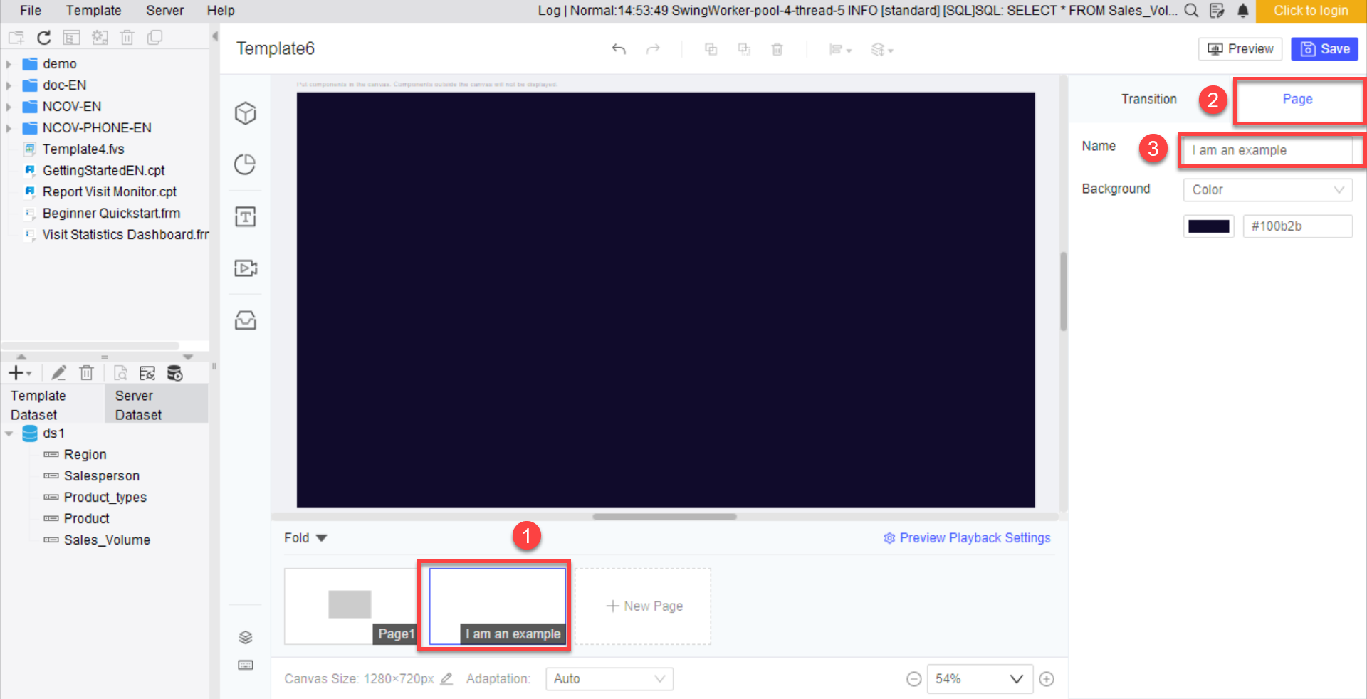
Task: Open the Fold dropdown above the page list
Action: 305,537
